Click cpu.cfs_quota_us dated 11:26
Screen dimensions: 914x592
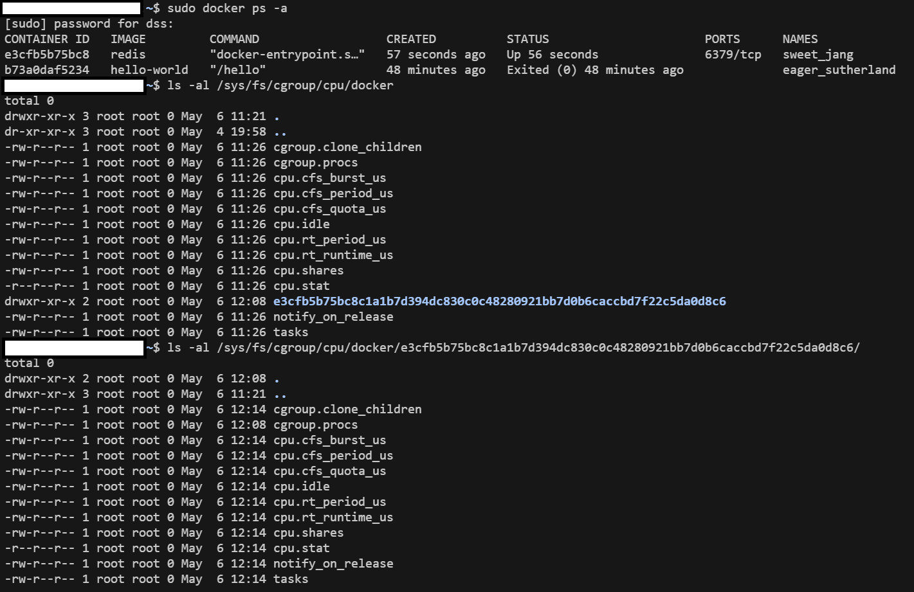(330, 209)
